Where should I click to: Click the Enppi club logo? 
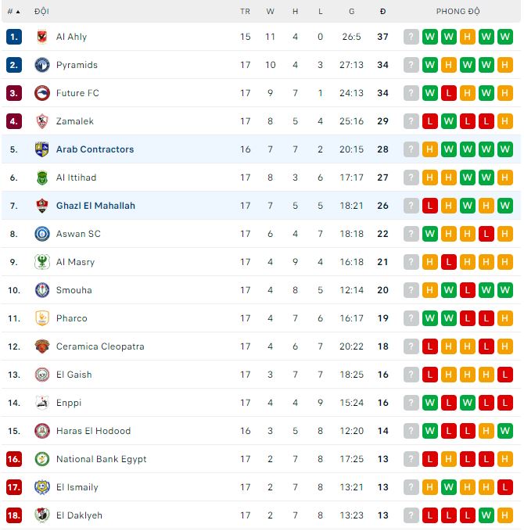(41, 403)
